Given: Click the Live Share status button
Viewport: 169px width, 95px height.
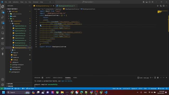Looking at the screenshot, I should click(30, 89).
